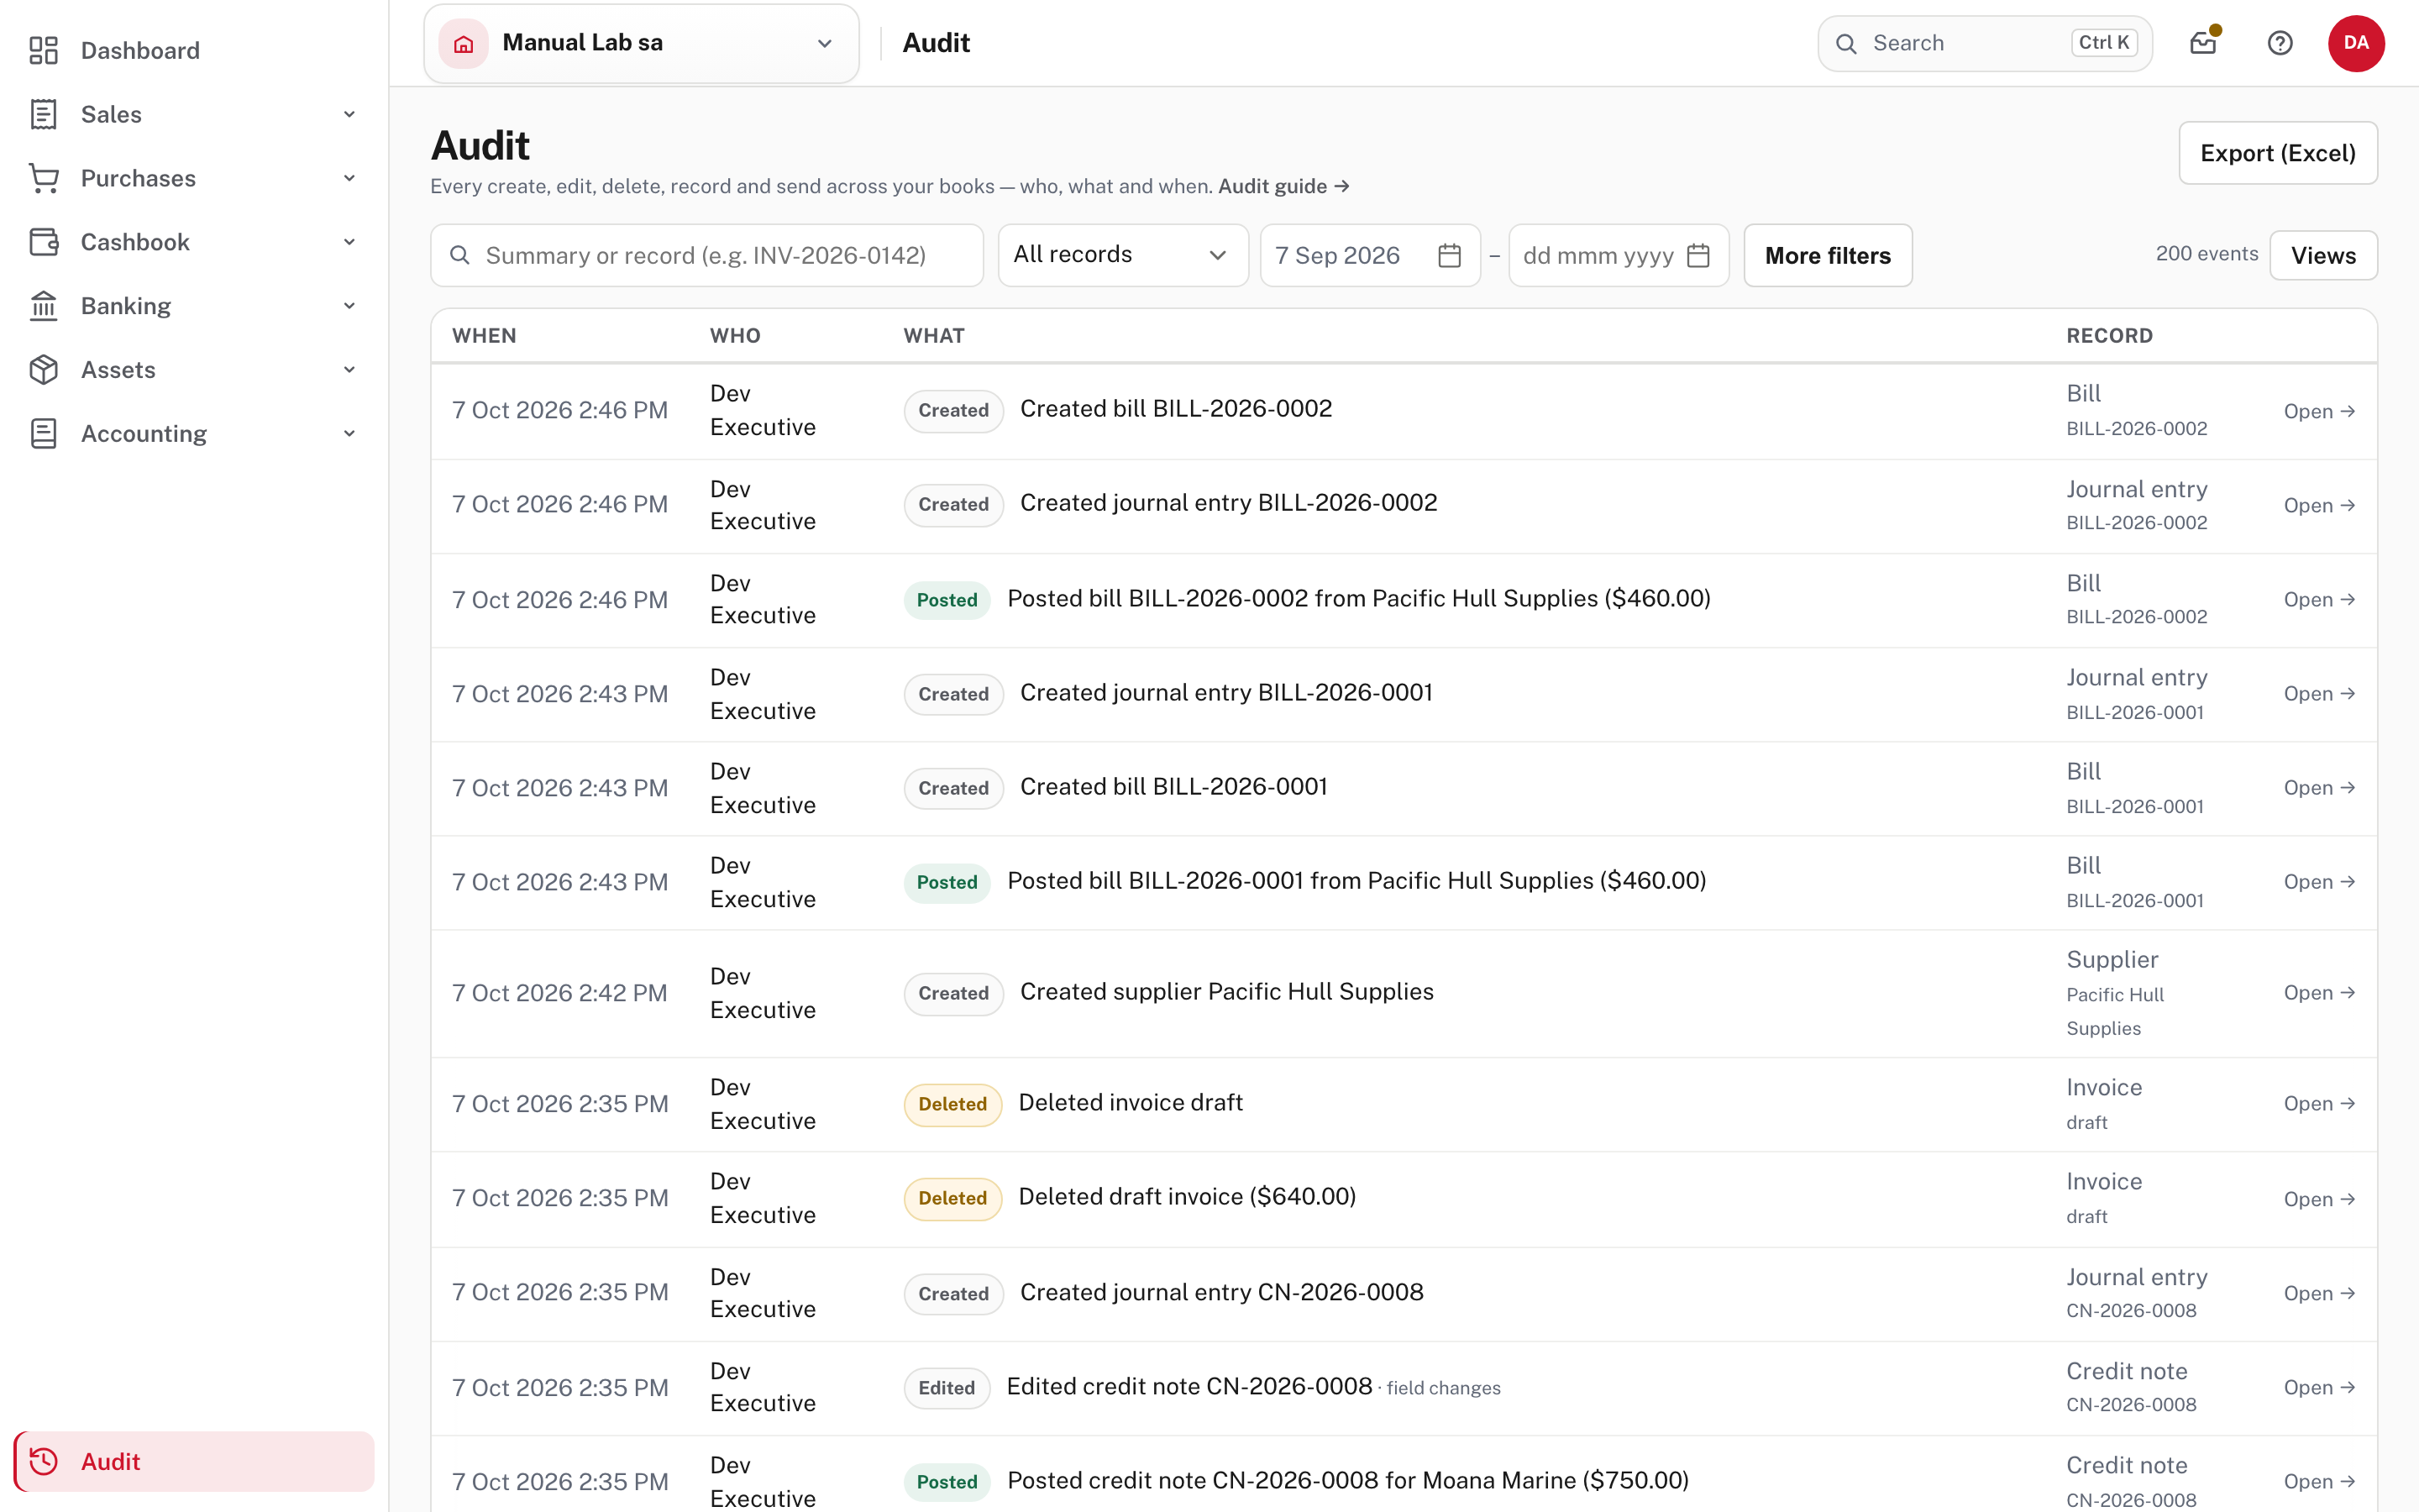
Task: Select Audit in the sidebar
Action: pyautogui.click(x=194, y=1461)
